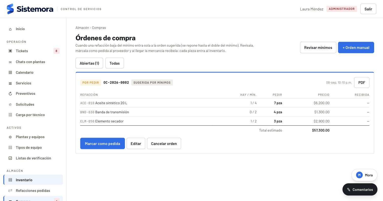Click the Calendario grid icon
383x201 pixels.
click(10, 72)
